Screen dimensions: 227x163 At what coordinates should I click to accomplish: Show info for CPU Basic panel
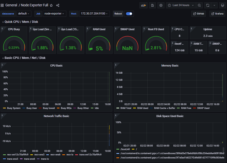[2, 65]
